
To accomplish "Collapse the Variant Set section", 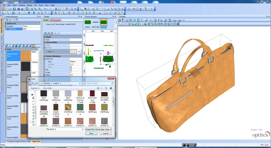I will [x=6, y=23].
